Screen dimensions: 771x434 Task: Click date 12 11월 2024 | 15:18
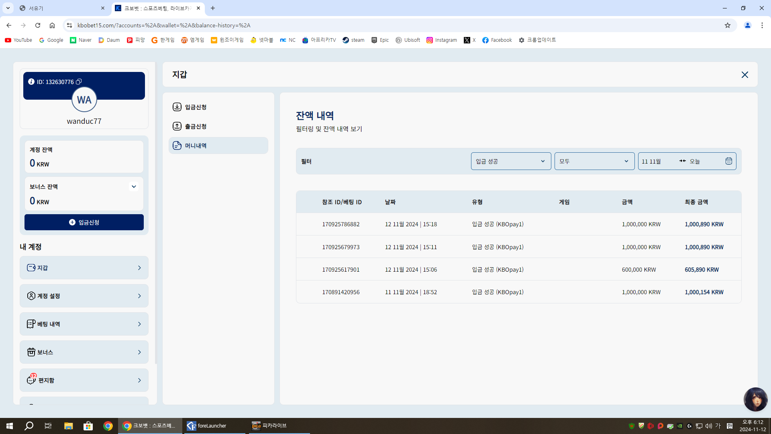click(x=411, y=224)
